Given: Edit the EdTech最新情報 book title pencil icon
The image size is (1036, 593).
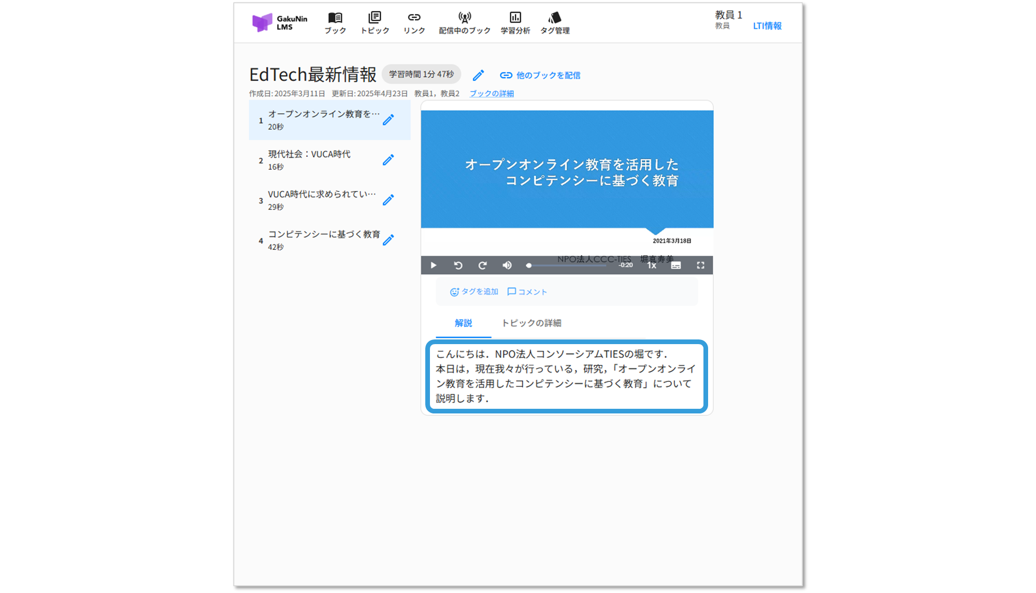Looking at the screenshot, I should coord(478,76).
